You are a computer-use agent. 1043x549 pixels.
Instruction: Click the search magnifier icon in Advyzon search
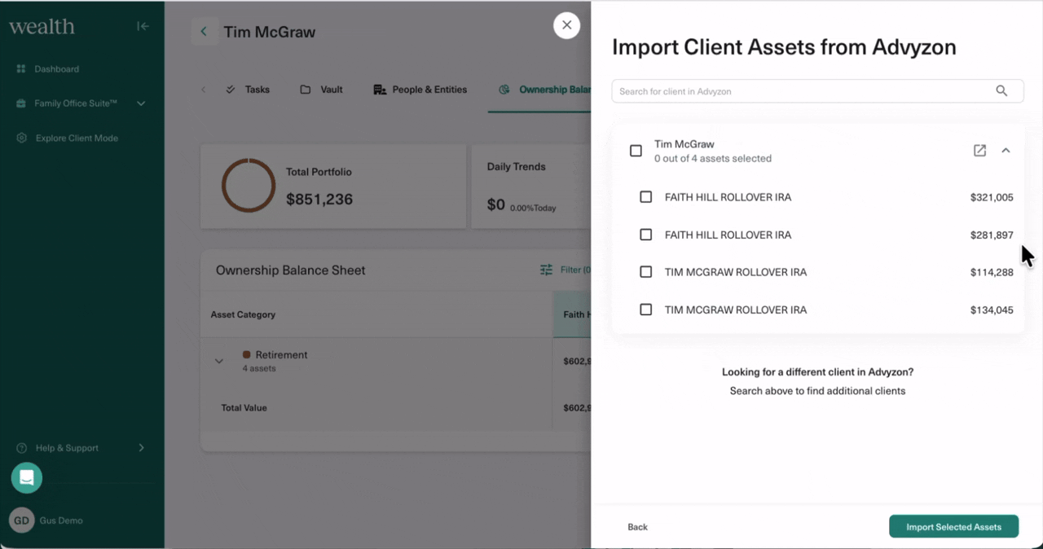1001,91
